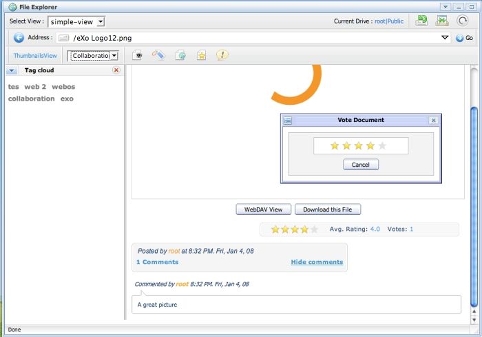
Task: Click the /eXo Logo12.png address field
Action: pos(253,38)
